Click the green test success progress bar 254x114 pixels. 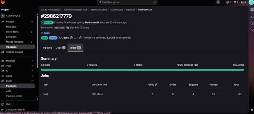click(x=142, y=70)
